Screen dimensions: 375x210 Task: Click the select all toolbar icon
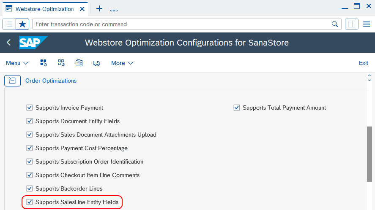point(44,63)
